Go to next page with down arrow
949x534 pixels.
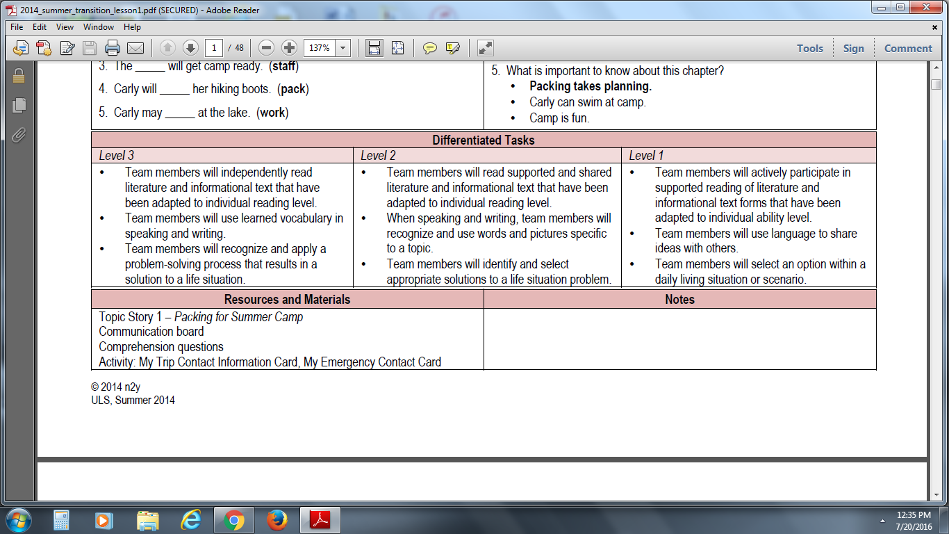click(x=190, y=48)
